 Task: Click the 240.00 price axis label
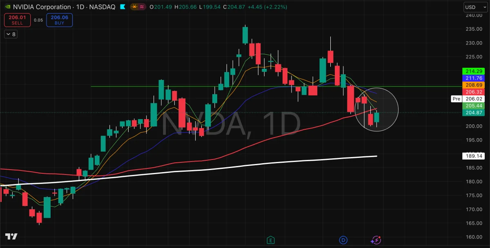[474, 15]
